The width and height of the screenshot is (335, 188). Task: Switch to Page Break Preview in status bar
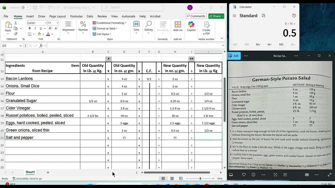[x=181, y=179]
